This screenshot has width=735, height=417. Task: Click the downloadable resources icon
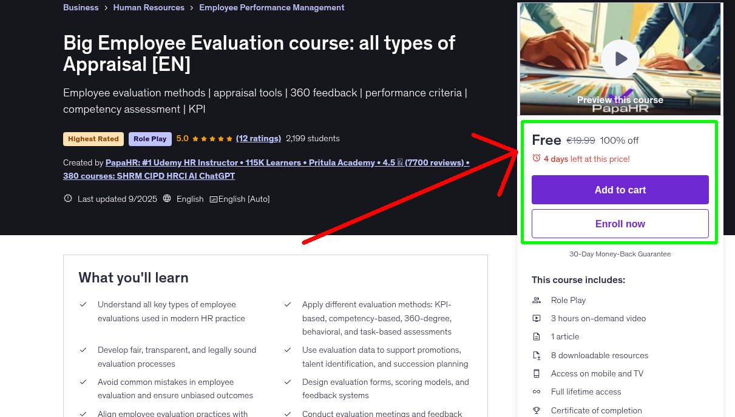point(537,355)
